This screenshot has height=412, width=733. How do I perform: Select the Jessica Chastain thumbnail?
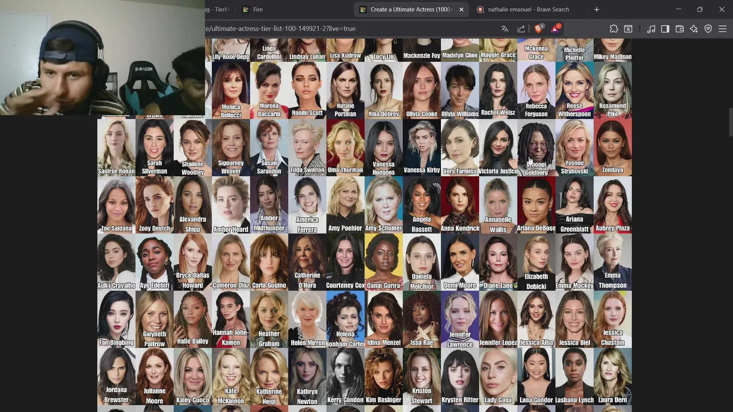coord(613,319)
